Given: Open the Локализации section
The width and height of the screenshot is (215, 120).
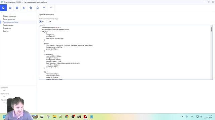Looking at the screenshot, I should pyautogui.click(x=8, y=25).
